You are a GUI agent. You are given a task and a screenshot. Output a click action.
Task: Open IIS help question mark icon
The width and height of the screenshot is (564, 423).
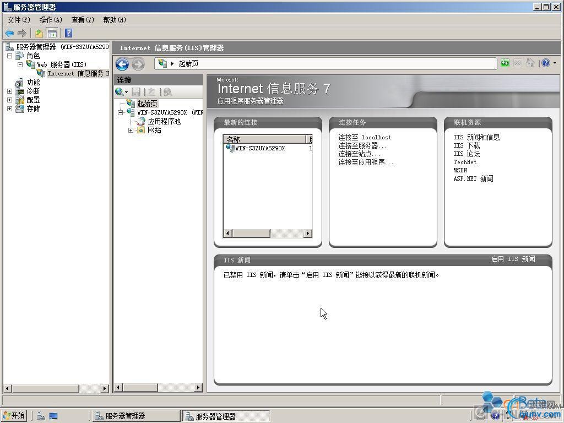tap(546, 63)
